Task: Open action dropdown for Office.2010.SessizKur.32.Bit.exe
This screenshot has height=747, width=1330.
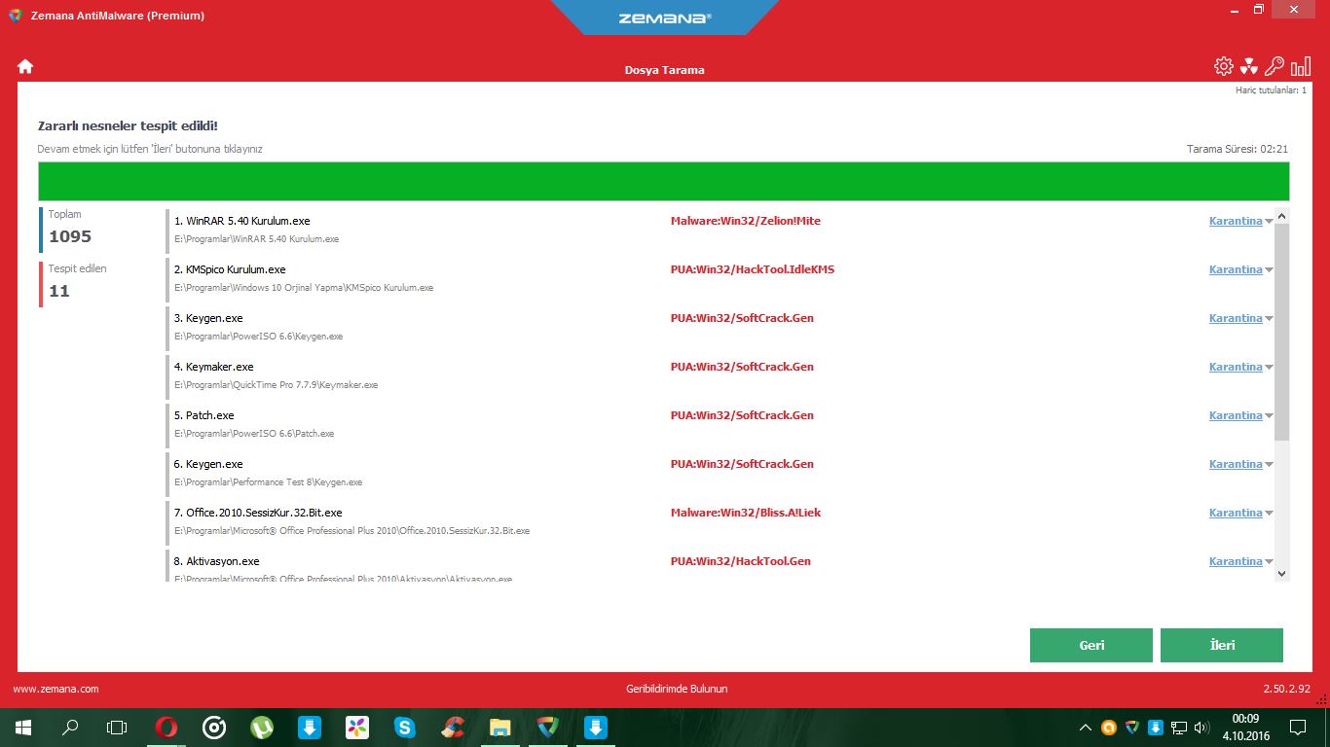Action: pyautogui.click(x=1269, y=514)
